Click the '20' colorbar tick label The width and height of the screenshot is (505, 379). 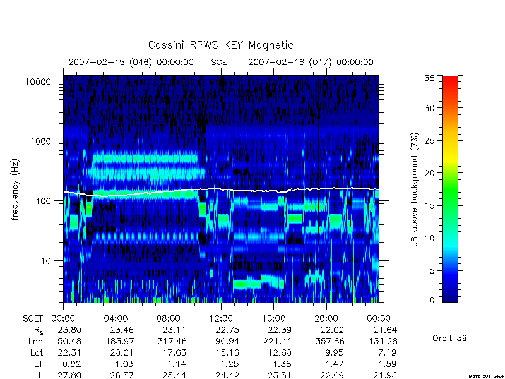(x=429, y=173)
